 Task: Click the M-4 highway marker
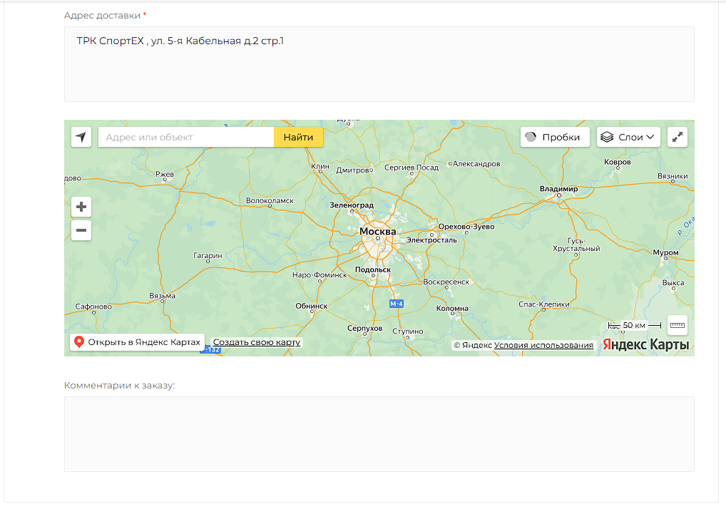[x=397, y=304]
